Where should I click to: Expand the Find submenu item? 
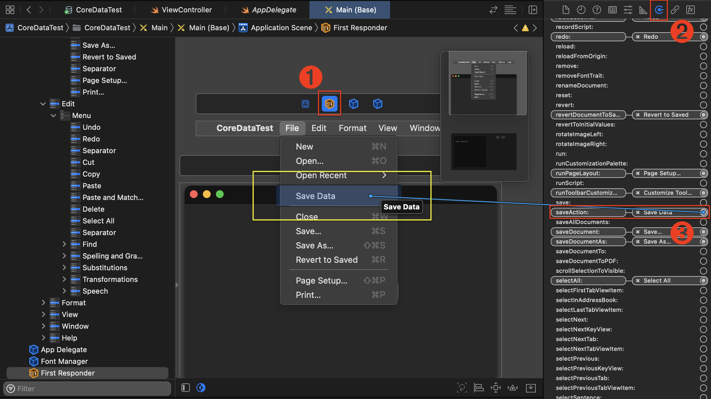[x=64, y=244]
